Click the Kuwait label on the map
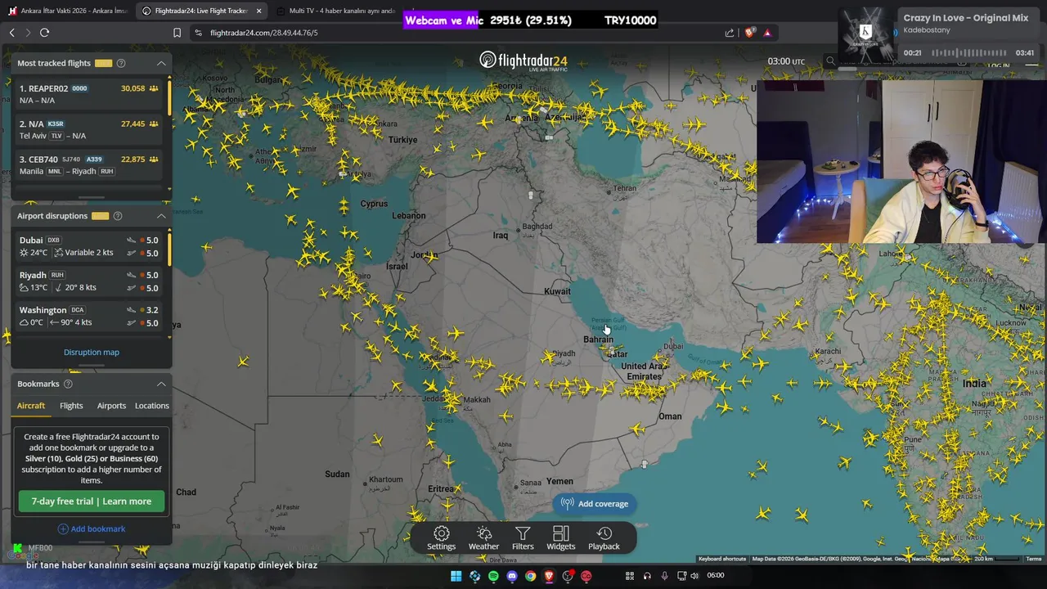The width and height of the screenshot is (1047, 589). (557, 291)
